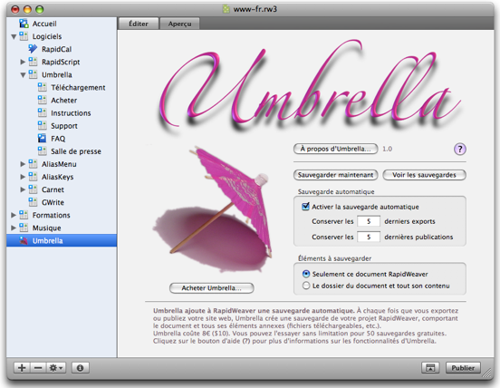Select Le dossier du document et tout son contenu
This screenshot has height=388, width=500.
coord(306,286)
